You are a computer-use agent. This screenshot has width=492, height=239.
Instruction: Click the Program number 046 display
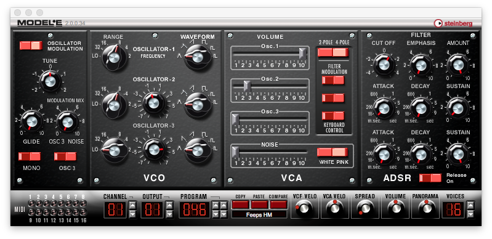click(195, 209)
